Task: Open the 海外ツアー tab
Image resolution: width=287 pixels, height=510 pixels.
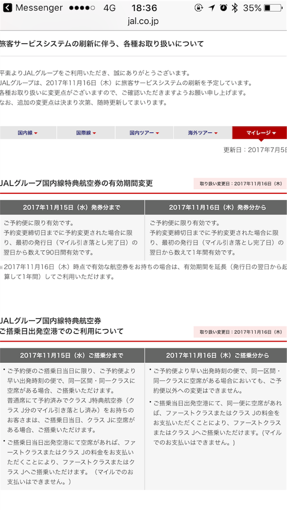Action: 203,132
